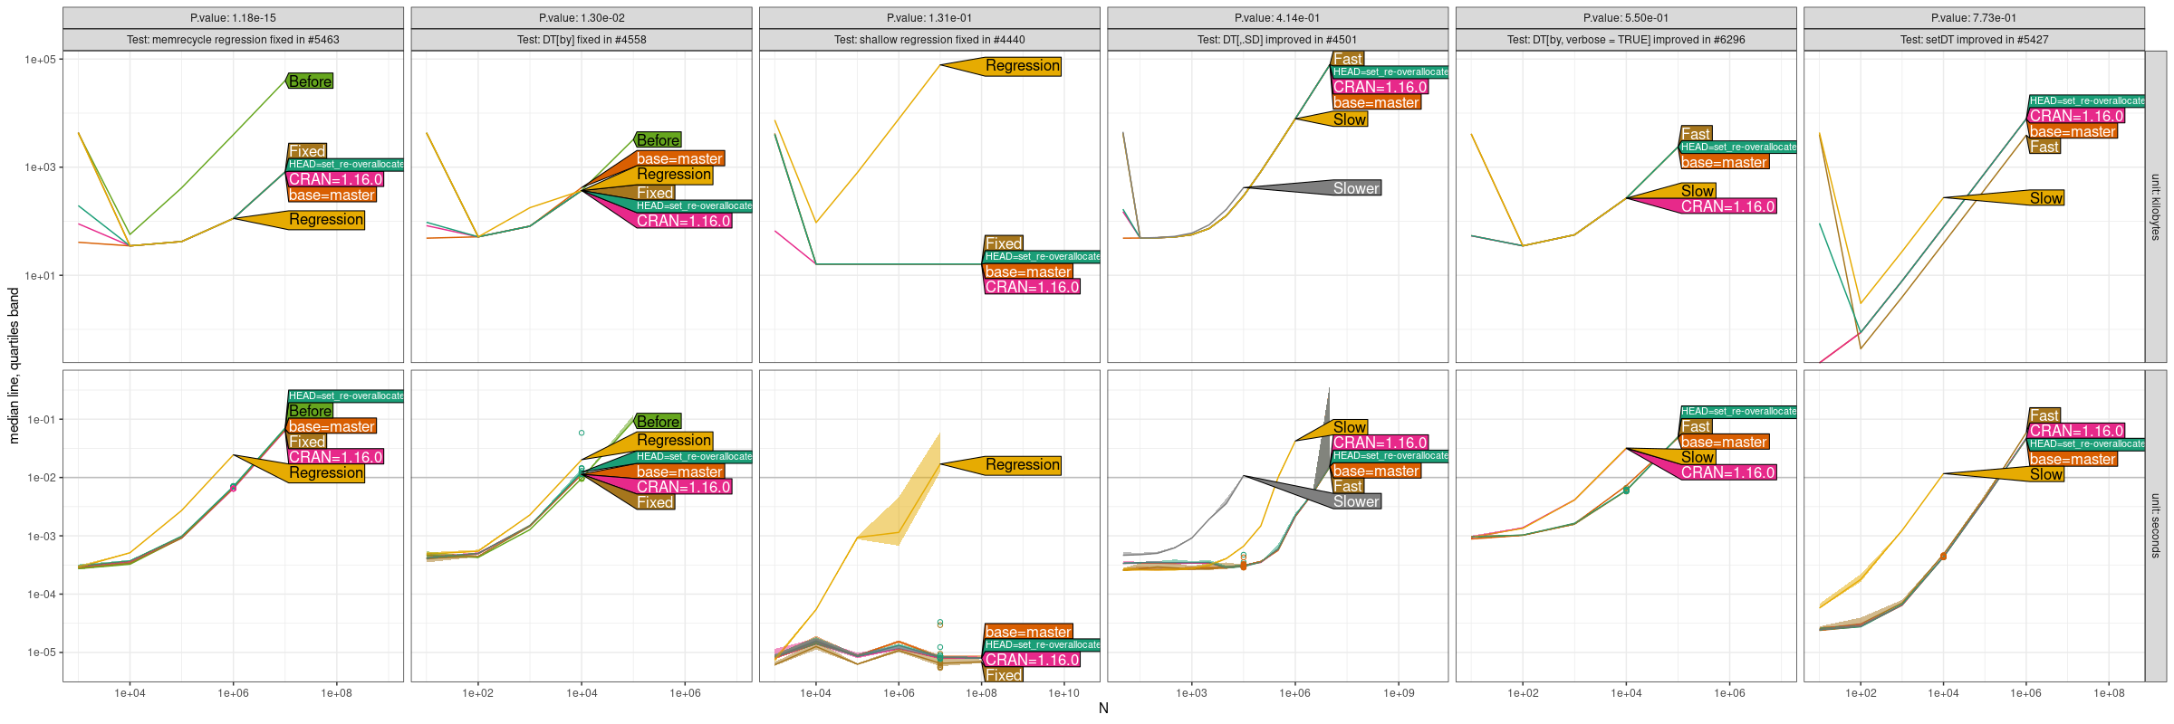Click the '1e-04' y-axis tick label
Screen dimensions: 2174x724
pos(41,595)
